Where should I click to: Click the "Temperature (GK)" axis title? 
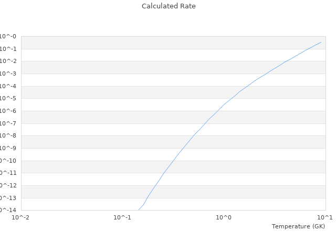(x=298, y=226)
